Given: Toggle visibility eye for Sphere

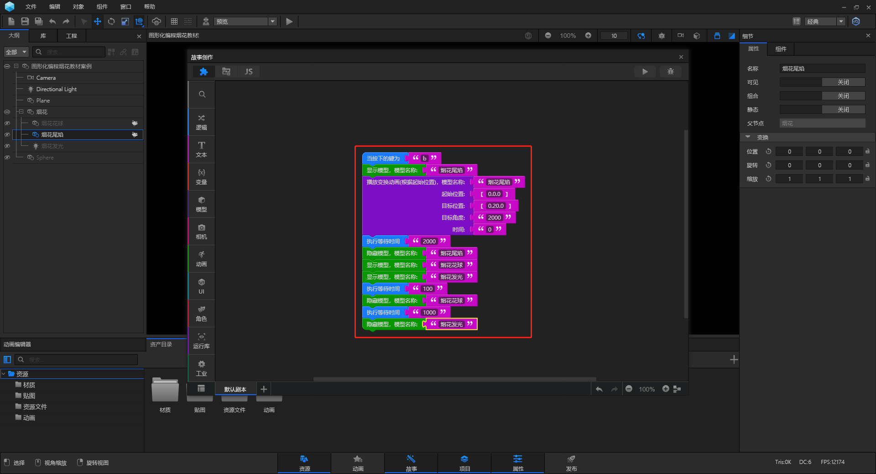Looking at the screenshot, I should [x=7, y=158].
